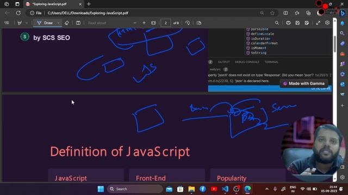Click the Made with Gamma badge
Screen dimensions: 348x195
point(304,83)
